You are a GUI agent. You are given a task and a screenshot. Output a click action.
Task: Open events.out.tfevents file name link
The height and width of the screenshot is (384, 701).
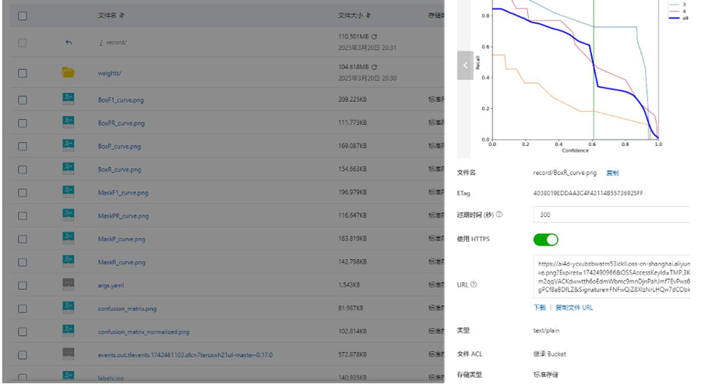coord(185,355)
